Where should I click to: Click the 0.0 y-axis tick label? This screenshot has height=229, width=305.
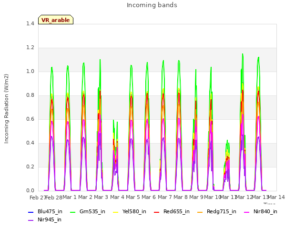30,191
